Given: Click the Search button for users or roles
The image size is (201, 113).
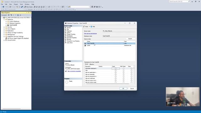Looking at the screenshot, I should tap(130, 39).
